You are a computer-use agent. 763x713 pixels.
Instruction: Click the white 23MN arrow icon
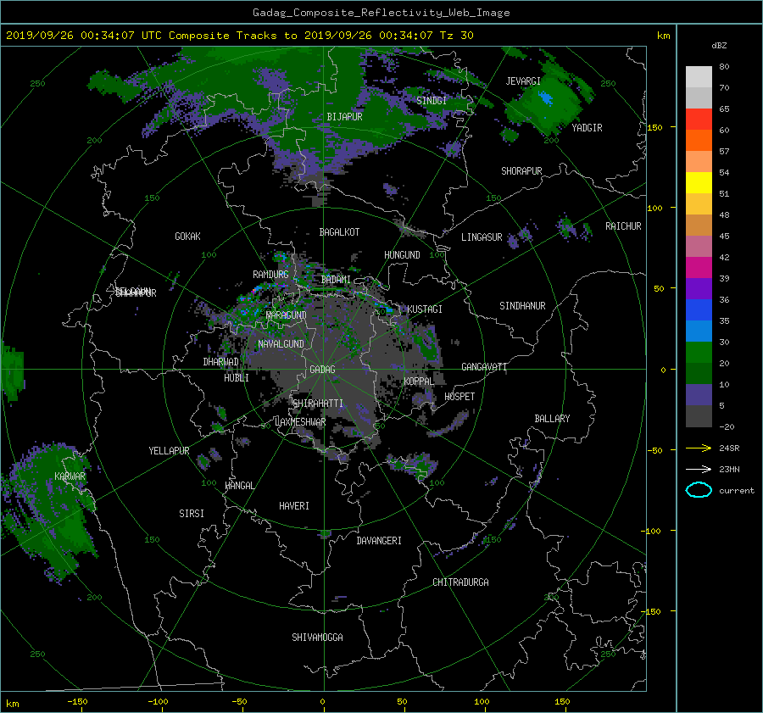[699, 469]
